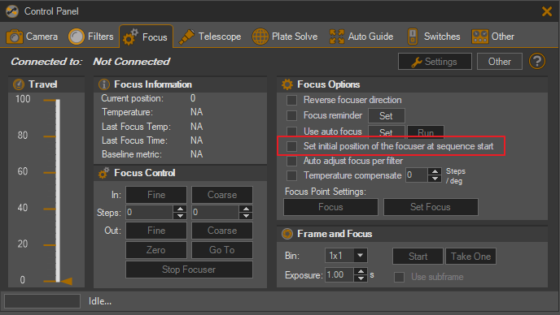Click the Frame and Focus icon
The height and width of the screenshot is (315, 560).
[x=287, y=234]
